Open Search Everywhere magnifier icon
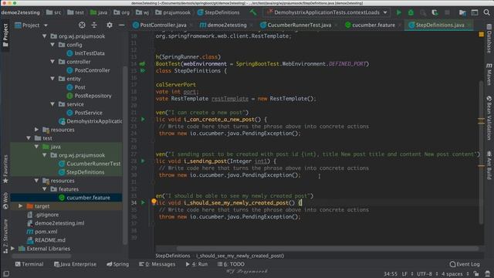 (x=487, y=12)
